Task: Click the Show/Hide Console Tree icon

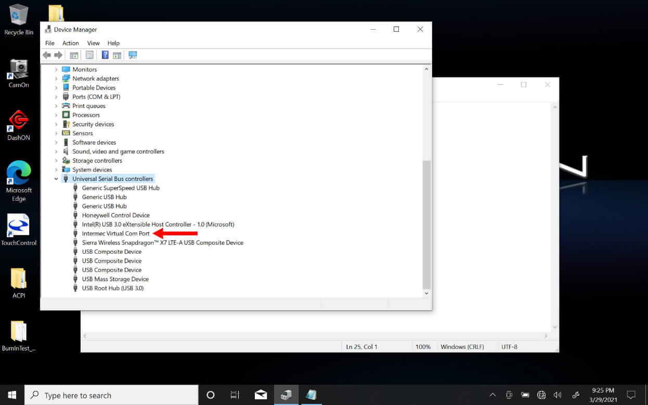Action: [x=74, y=55]
